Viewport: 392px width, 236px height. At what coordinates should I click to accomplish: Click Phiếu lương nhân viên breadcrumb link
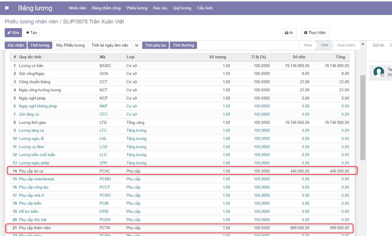pos(31,22)
